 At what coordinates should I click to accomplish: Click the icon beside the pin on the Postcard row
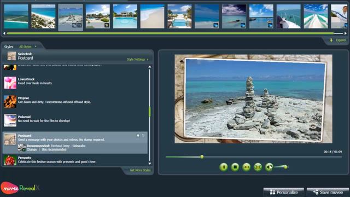pos(143,136)
